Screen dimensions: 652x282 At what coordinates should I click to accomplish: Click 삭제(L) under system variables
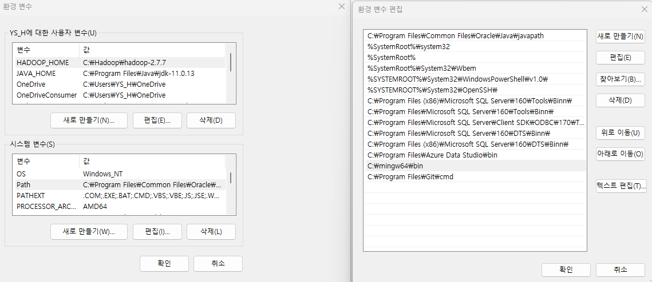[x=211, y=231]
